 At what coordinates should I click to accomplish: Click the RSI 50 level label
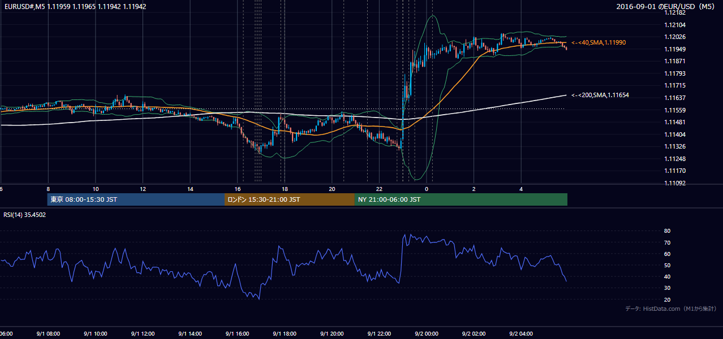667,265
